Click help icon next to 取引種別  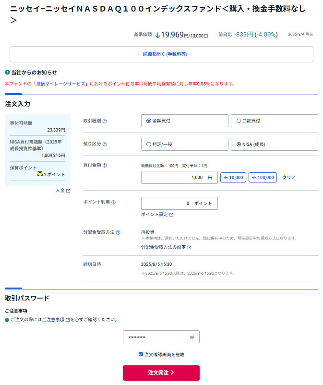pyautogui.click(x=105, y=121)
